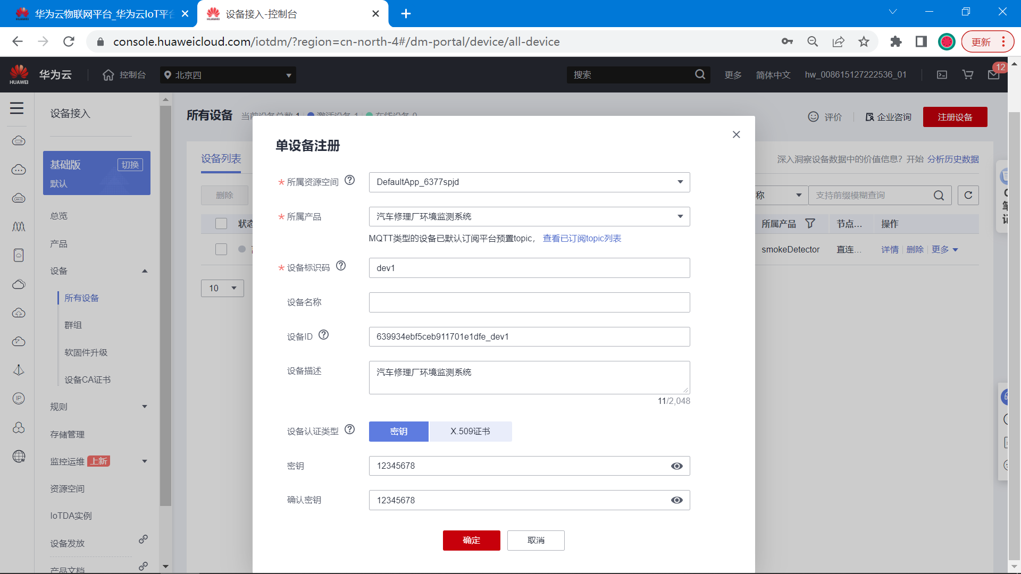
Task: Click the red 确定 button
Action: [x=471, y=541]
